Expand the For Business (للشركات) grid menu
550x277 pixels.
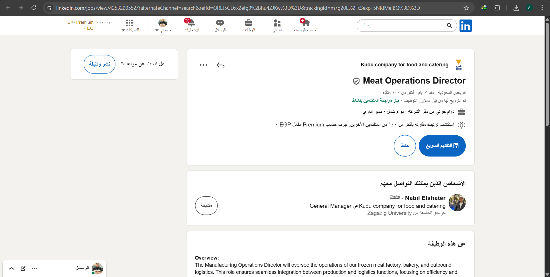tap(130, 25)
